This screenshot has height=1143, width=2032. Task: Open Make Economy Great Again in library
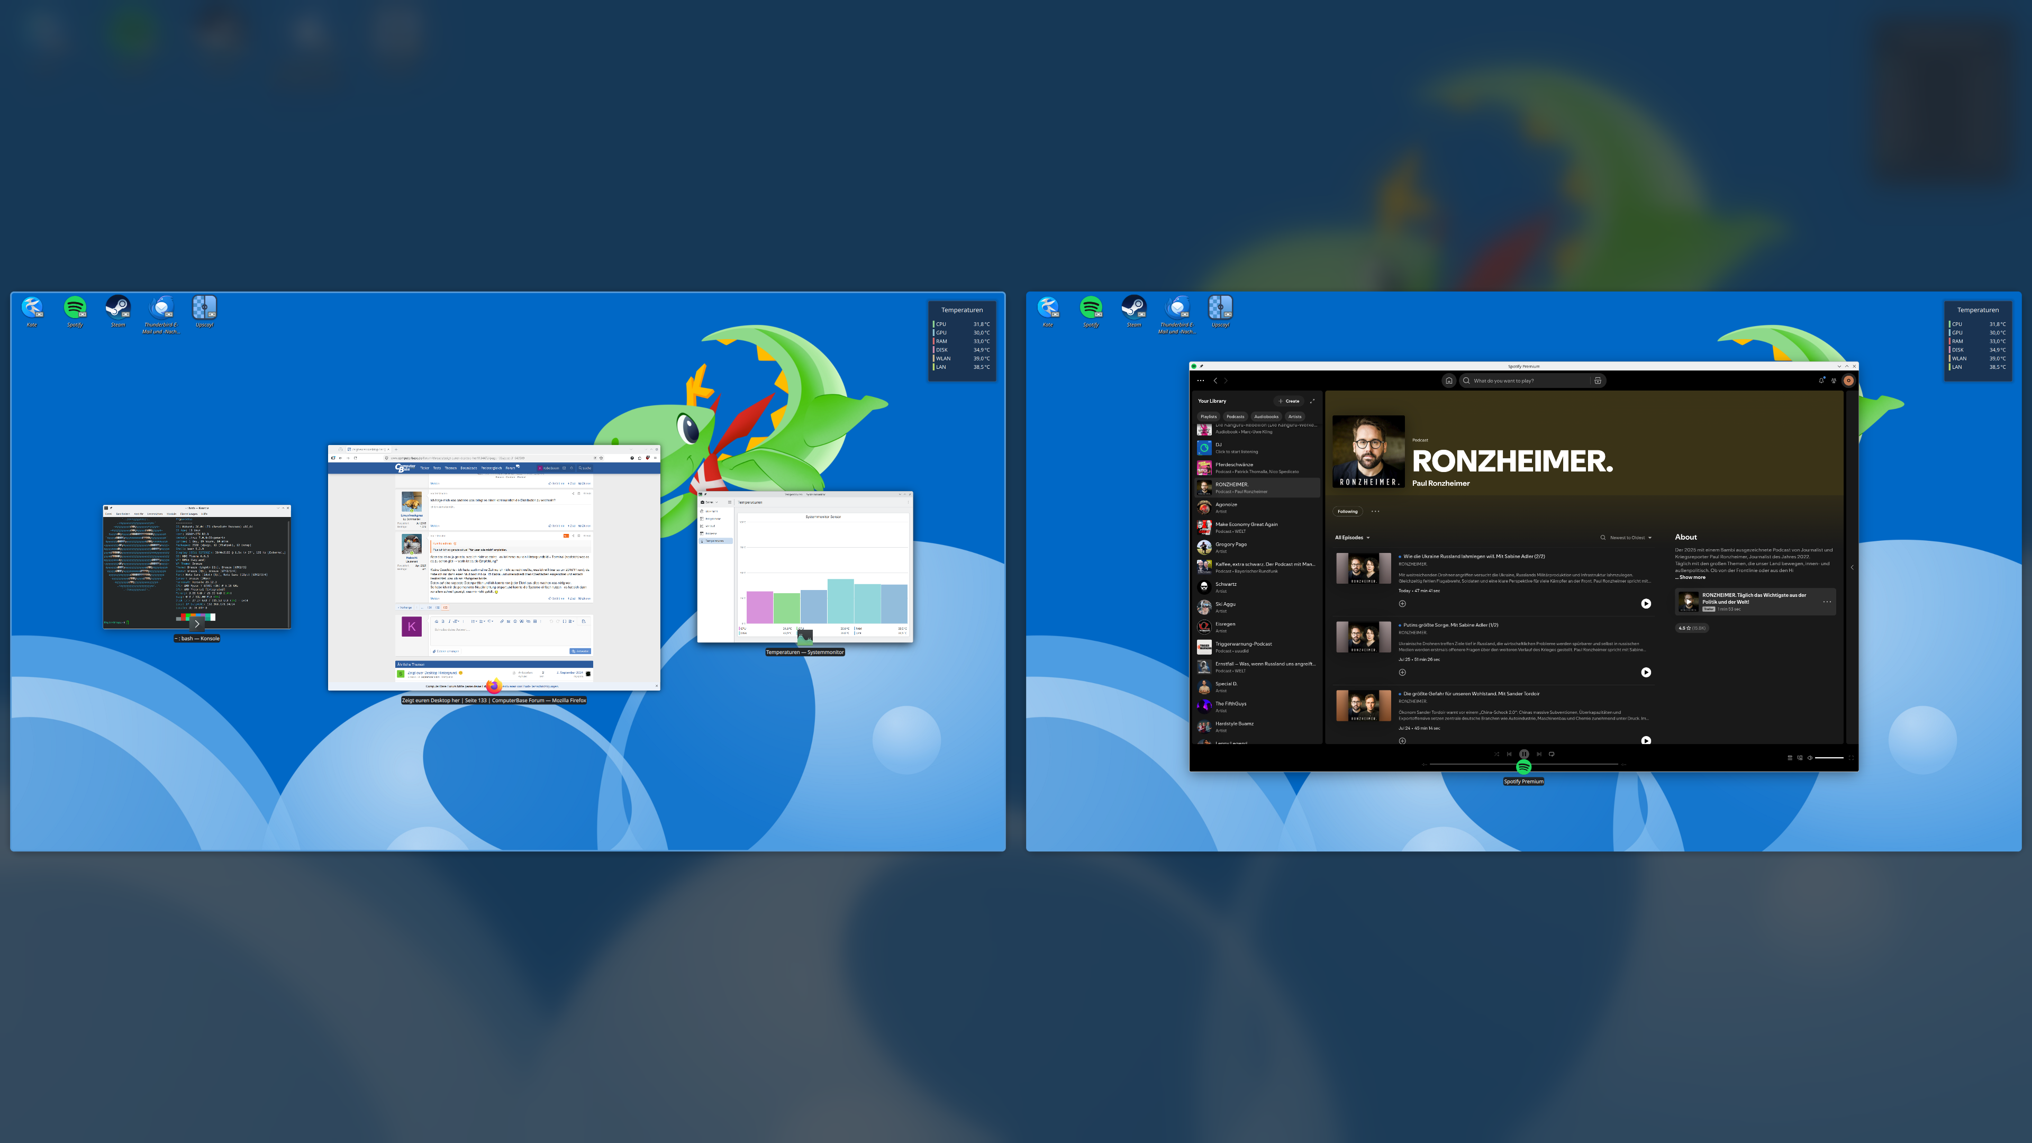[x=1257, y=528]
